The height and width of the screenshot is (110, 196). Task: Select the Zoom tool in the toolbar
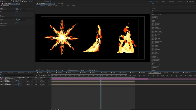click(x=2, y=1)
